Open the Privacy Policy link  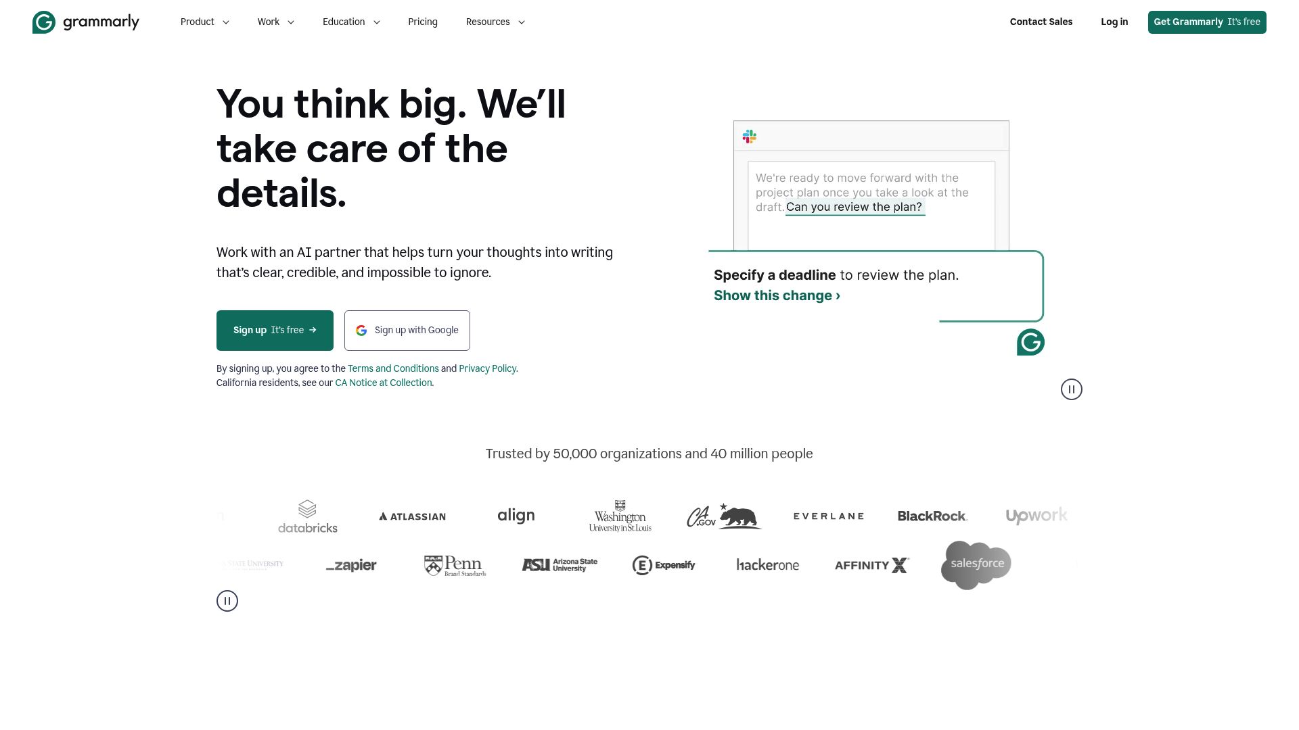(x=487, y=368)
